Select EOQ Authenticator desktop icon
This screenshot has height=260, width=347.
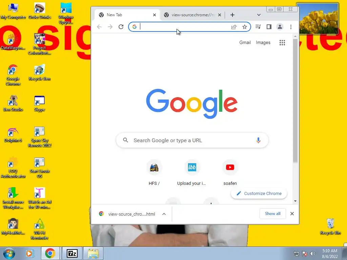click(x=13, y=167)
